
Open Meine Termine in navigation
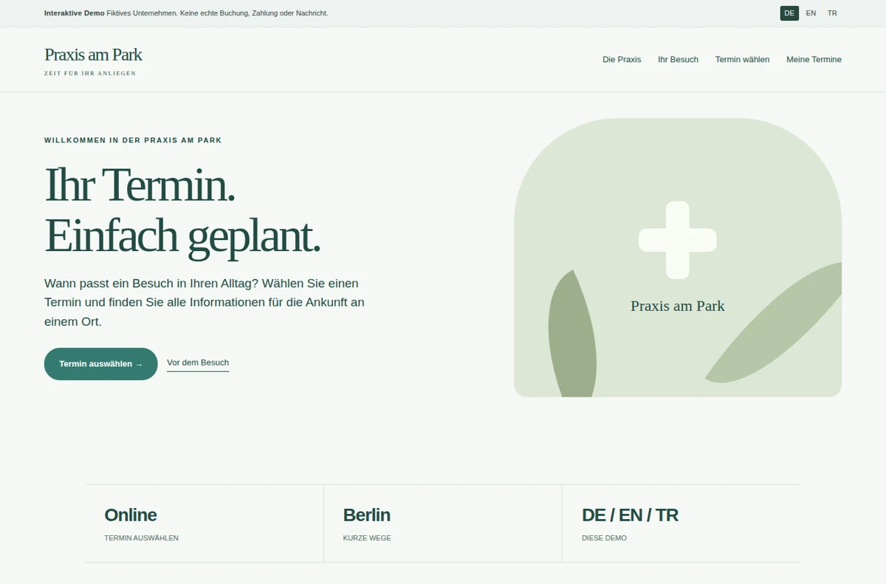point(814,59)
